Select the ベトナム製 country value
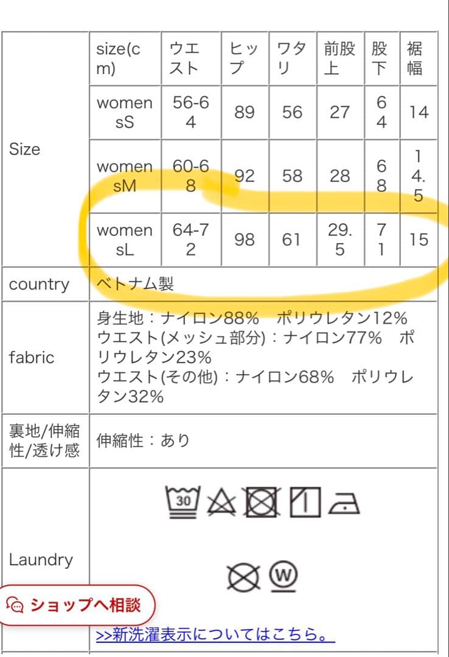This screenshot has height=657, width=449. coord(134,283)
